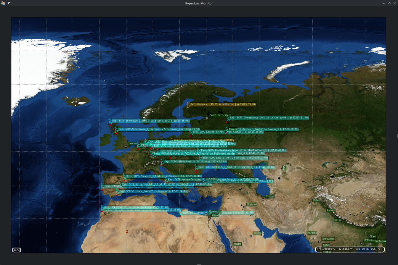Click the red diamond marker in the Sahara

(x=127, y=232)
